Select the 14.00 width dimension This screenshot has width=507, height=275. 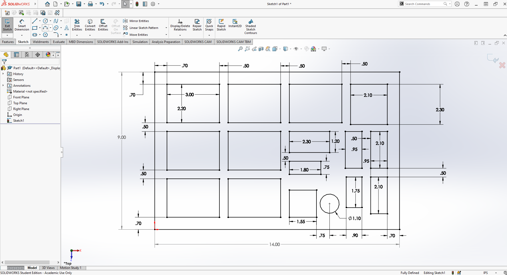tap(275, 244)
